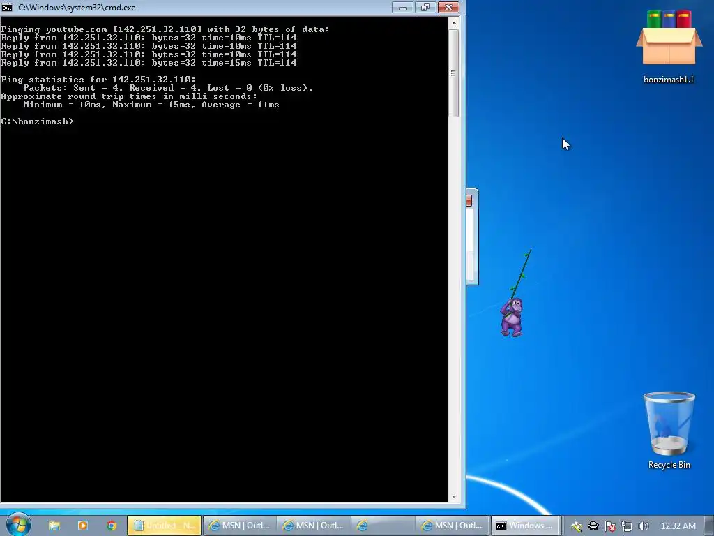Viewport: 714px width, 536px height.
Task: Open the Action Center flag tray icon
Action: click(x=610, y=526)
